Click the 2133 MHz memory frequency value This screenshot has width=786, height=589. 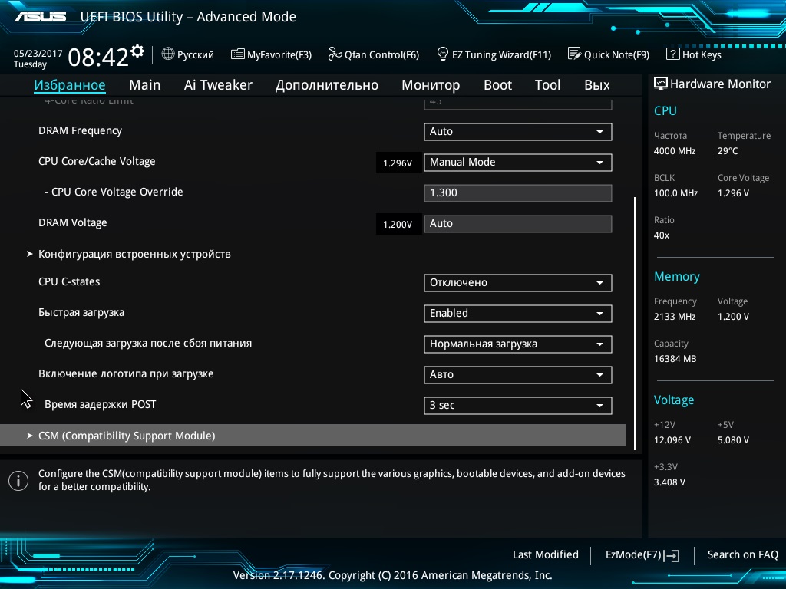click(675, 317)
